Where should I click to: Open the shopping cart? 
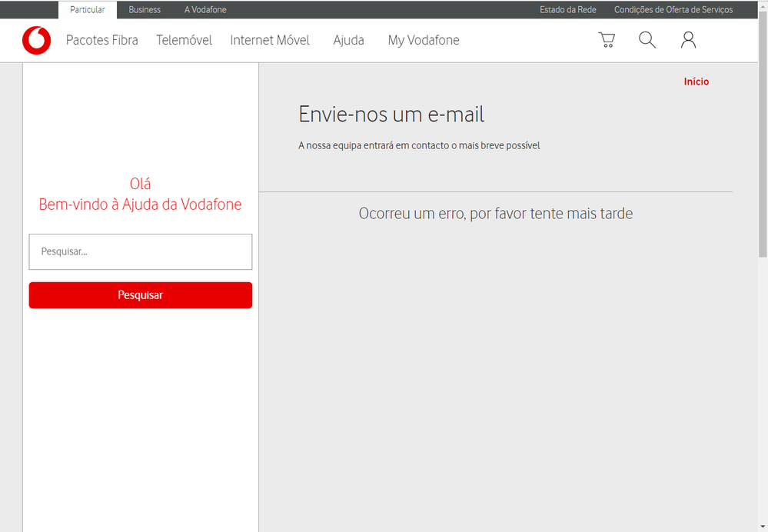coord(607,40)
